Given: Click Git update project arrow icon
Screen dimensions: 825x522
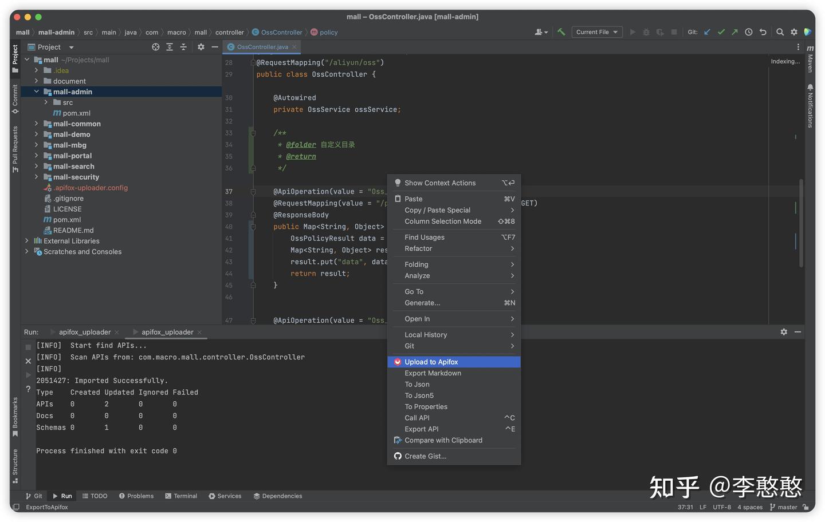Looking at the screenshot, I should (x=707, y=32).
